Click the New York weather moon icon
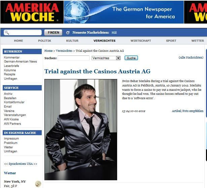Image resolution: width=207 pixels, height=188 pixels. 38,184
